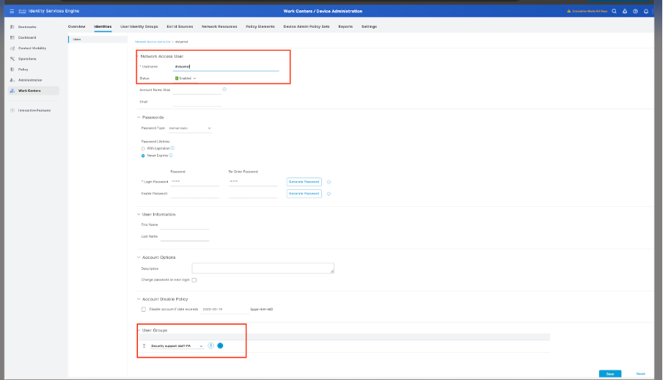Open the Password Type dropdown
Viewport: 663px width, 380px height.
190,128
